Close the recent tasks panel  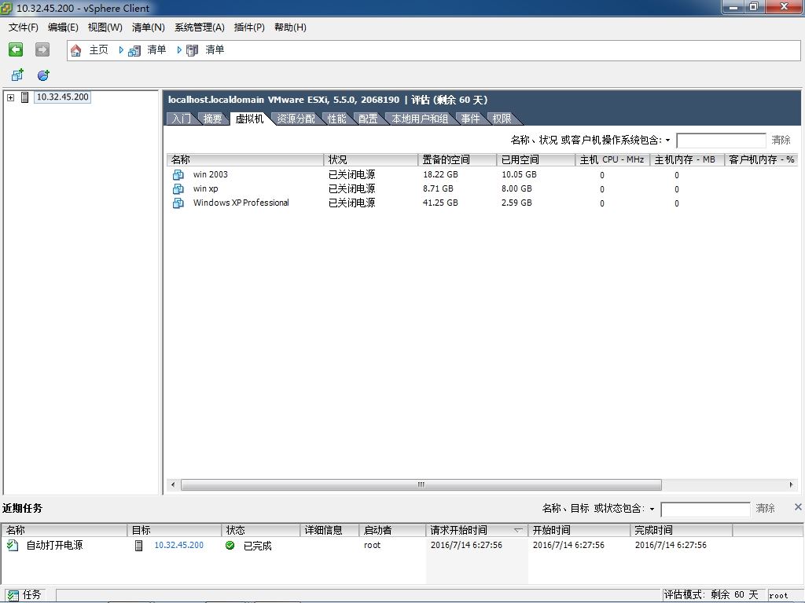click(798, 507)
